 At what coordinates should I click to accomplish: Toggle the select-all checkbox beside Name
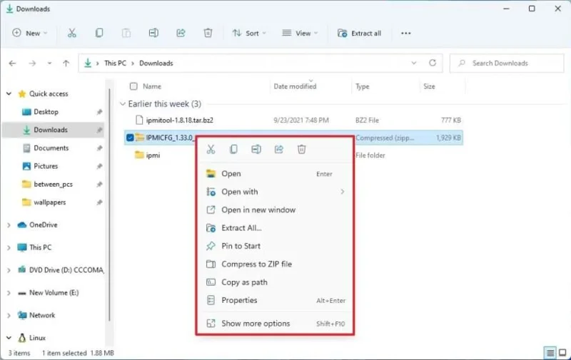point(133,86)
